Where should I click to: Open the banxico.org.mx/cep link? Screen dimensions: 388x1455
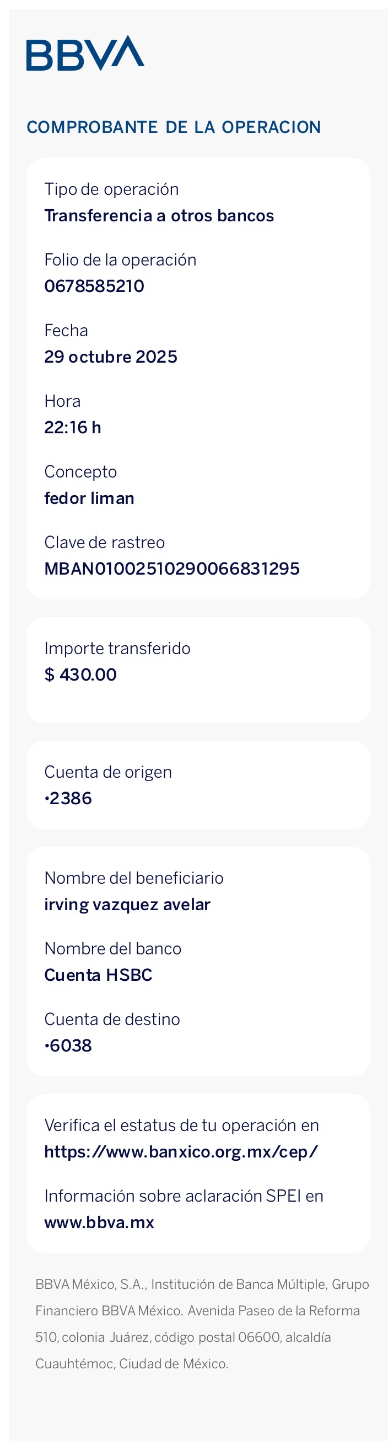tap(181, 1151)
